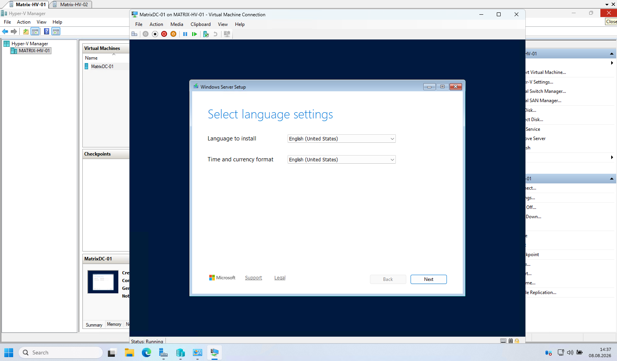The width and height of the screenshot is (617, 361).
Task: Click the MatrixDC-01 preview thumbnail
Action: (103, 282)
